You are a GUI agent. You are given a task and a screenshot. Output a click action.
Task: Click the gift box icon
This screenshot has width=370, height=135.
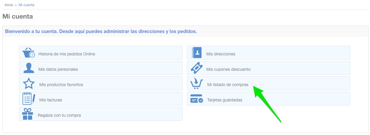[27, 114]
